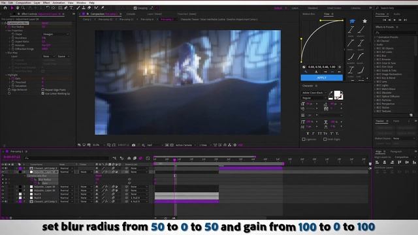The width and height of the screenshot is (418, 235).
Task: Click Reset for Camera Lens Blur effect
Action: click(x=45, y=23)
